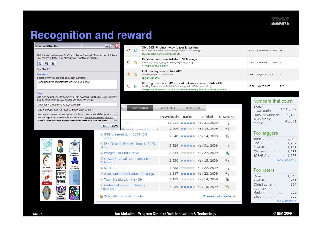Click download icon for Information Applications Strategy row
The height and width of the screenshot is (227, 322).
pyautogui.click(x=227, y=174)
